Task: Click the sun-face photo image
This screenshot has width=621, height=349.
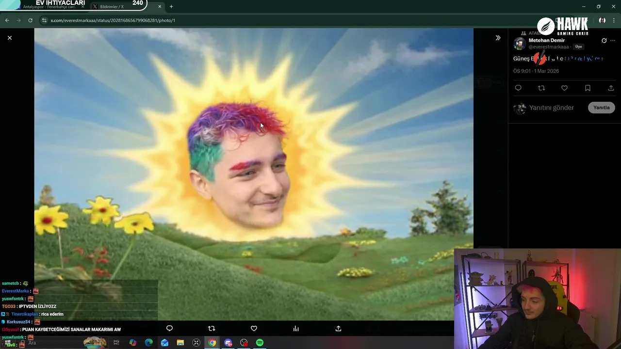Action: click(x=254, y=174)
